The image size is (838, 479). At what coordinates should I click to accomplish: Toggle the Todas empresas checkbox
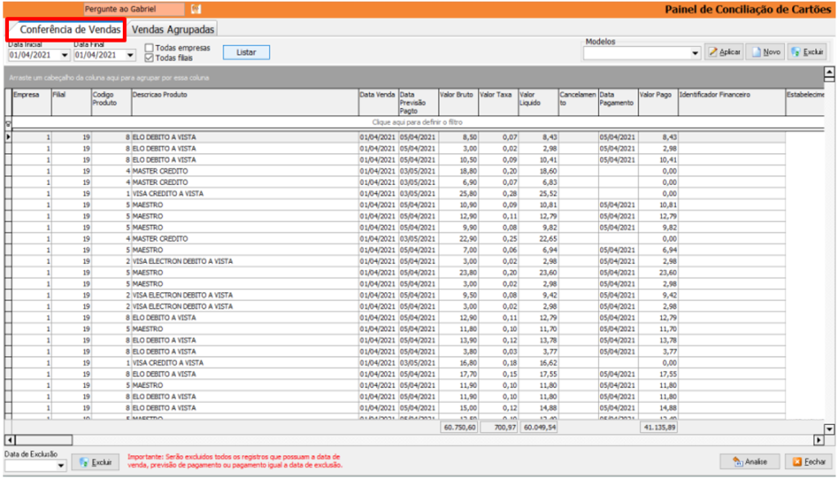point(149,48)
